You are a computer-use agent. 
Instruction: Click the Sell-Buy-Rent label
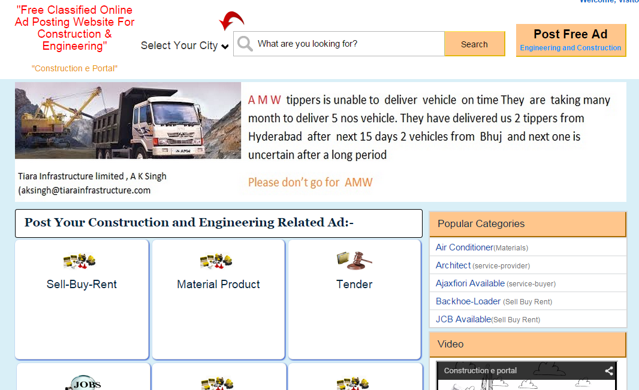click(x=82, y=284)
